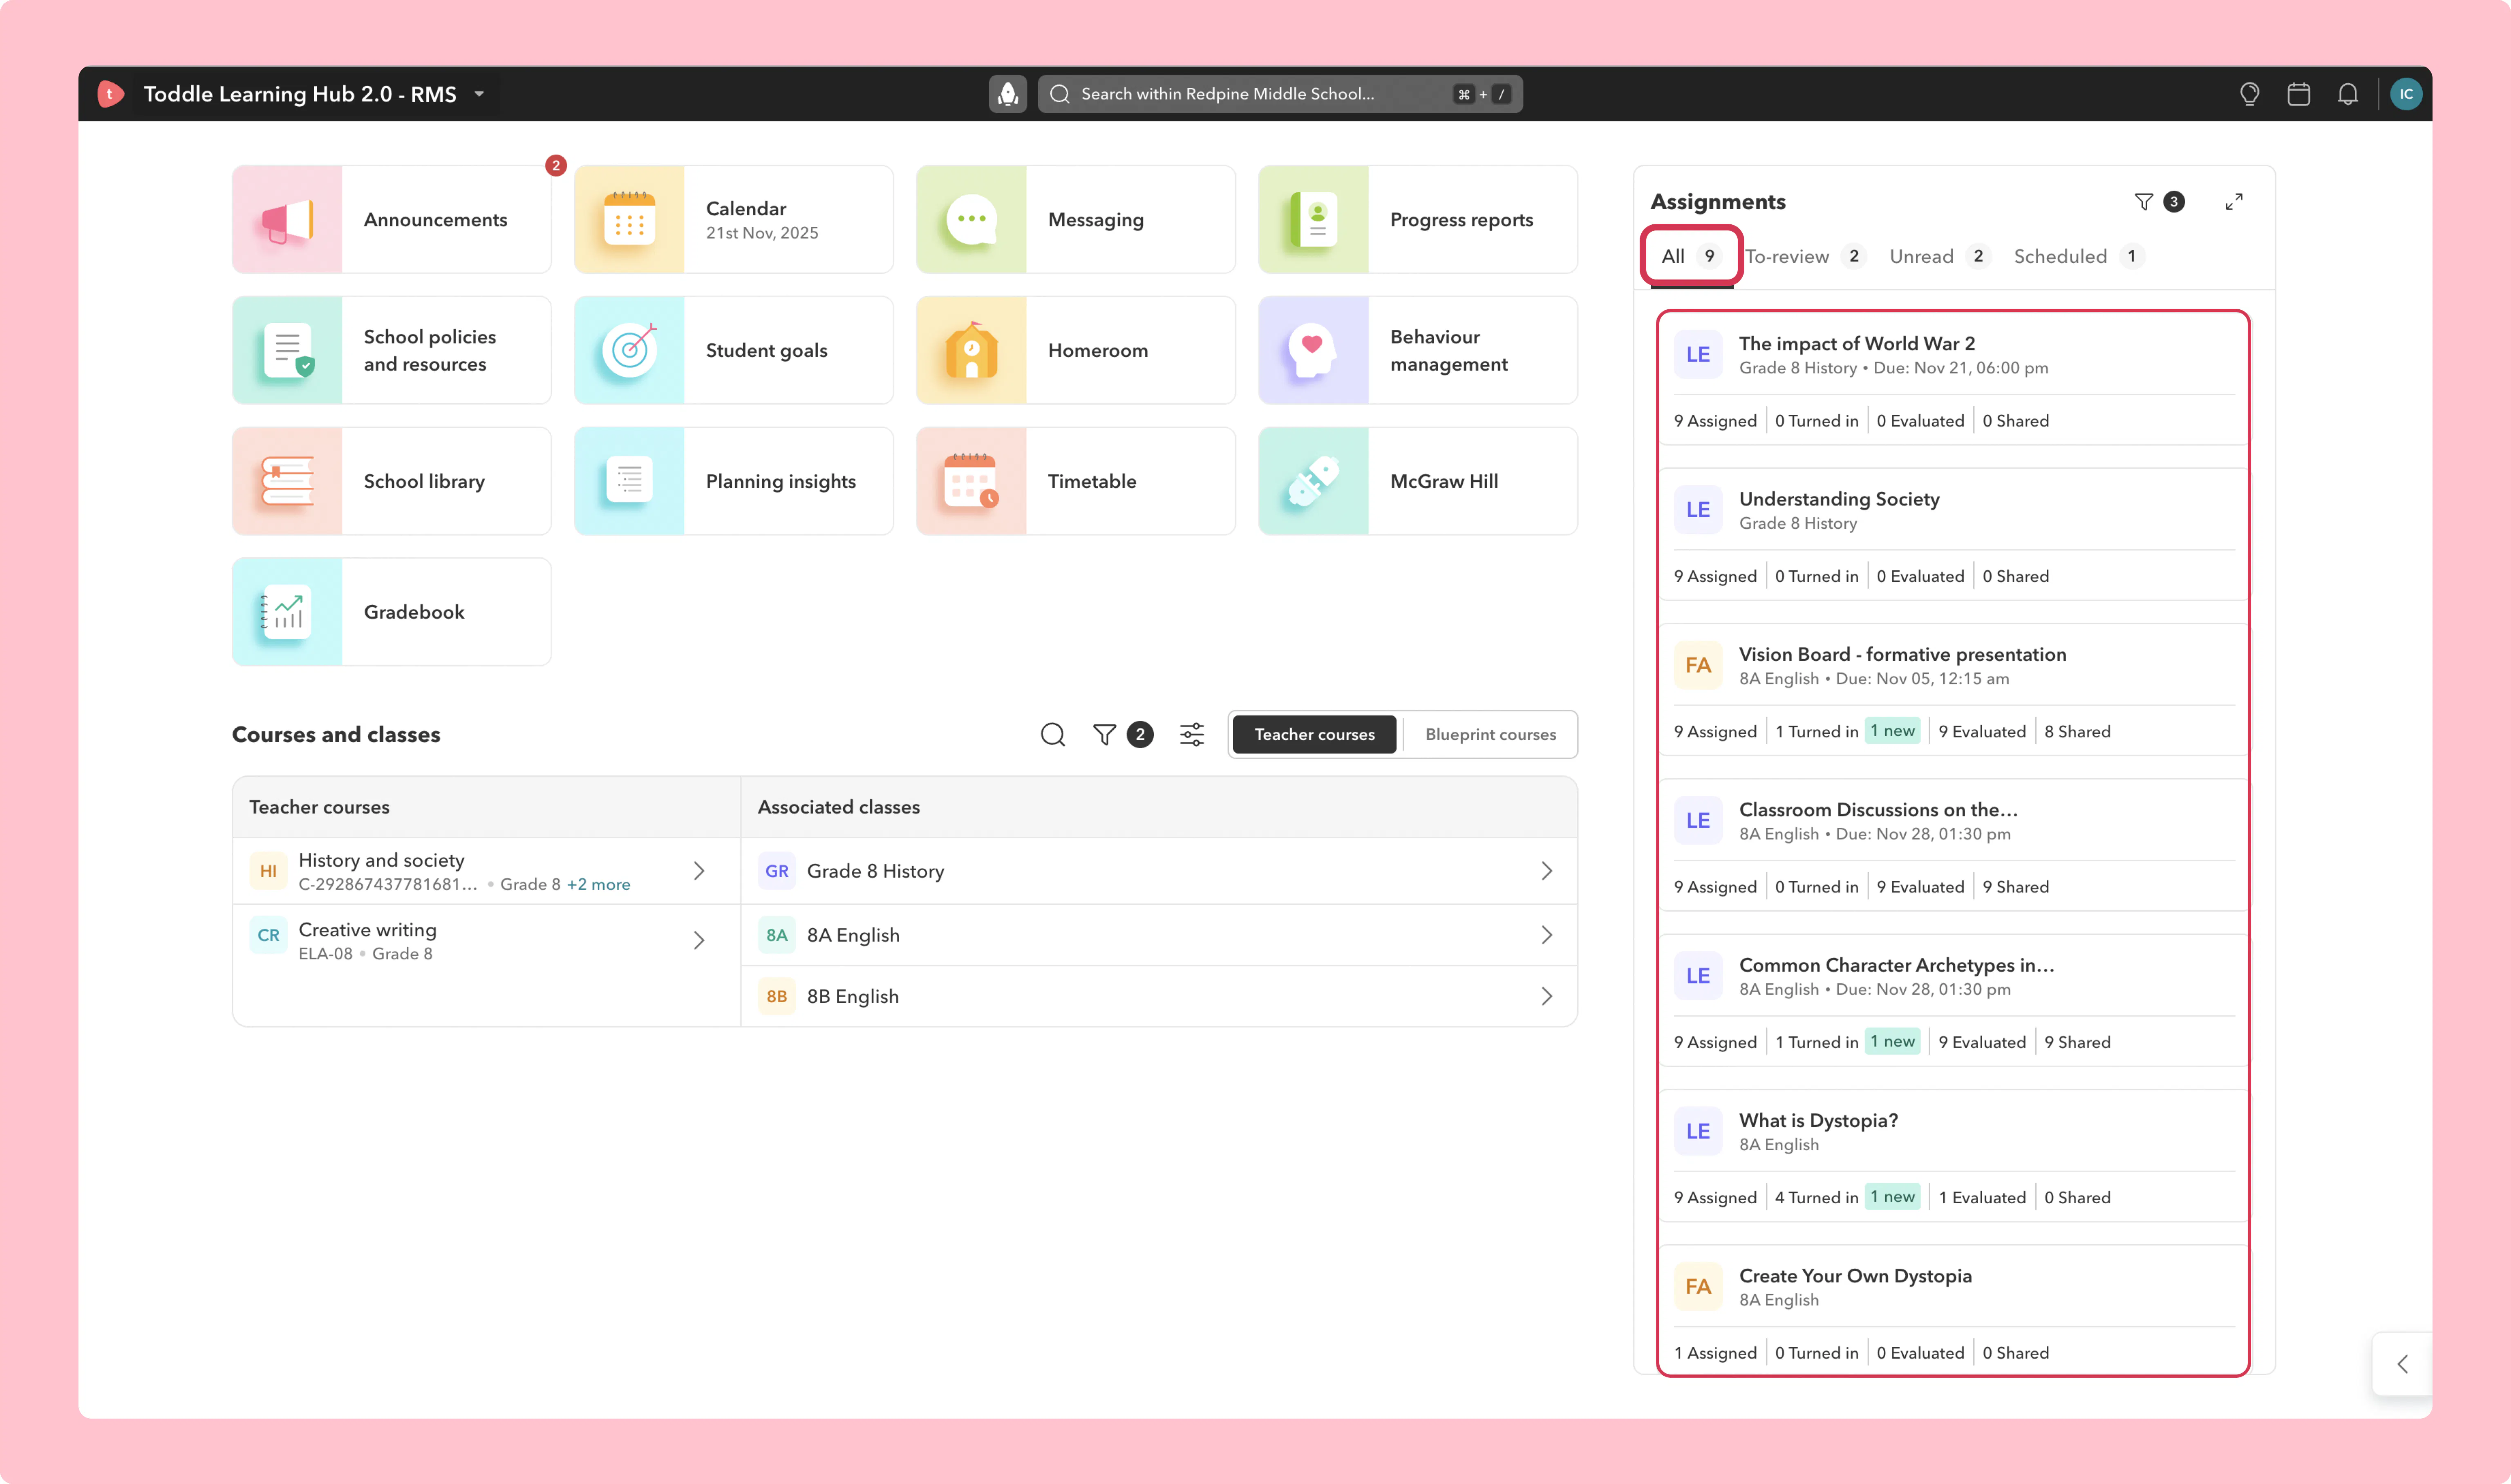This screenshot has width=2511, height=1484.
Task: Open the Student goals tile
Action: [733, 350]
